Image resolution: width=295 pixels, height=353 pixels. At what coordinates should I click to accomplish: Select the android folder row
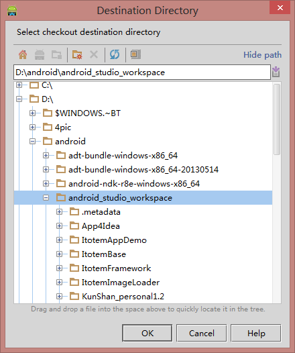coord(143,141)
